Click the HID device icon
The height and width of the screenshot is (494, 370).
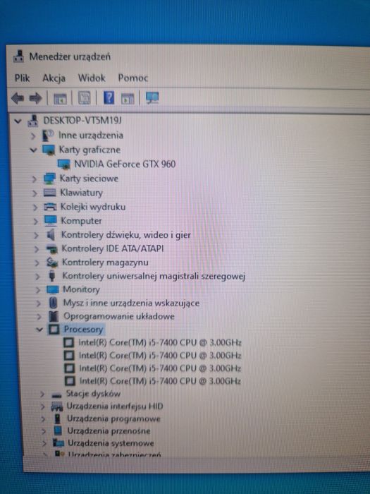pos(57,406)
